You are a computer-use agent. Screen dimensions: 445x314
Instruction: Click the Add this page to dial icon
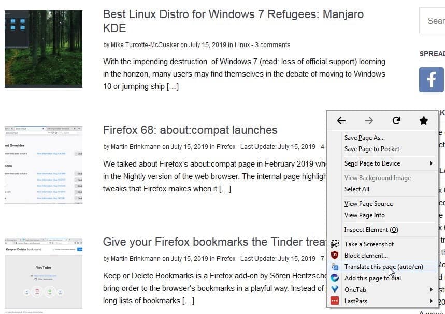pyautogui.click(x=335, y=278)
